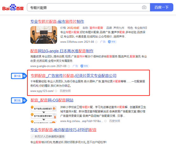The height and width of the screenshot is (144, 176).
Task: Open 百度快照 for 4cg.cn result
Action: 115,121
